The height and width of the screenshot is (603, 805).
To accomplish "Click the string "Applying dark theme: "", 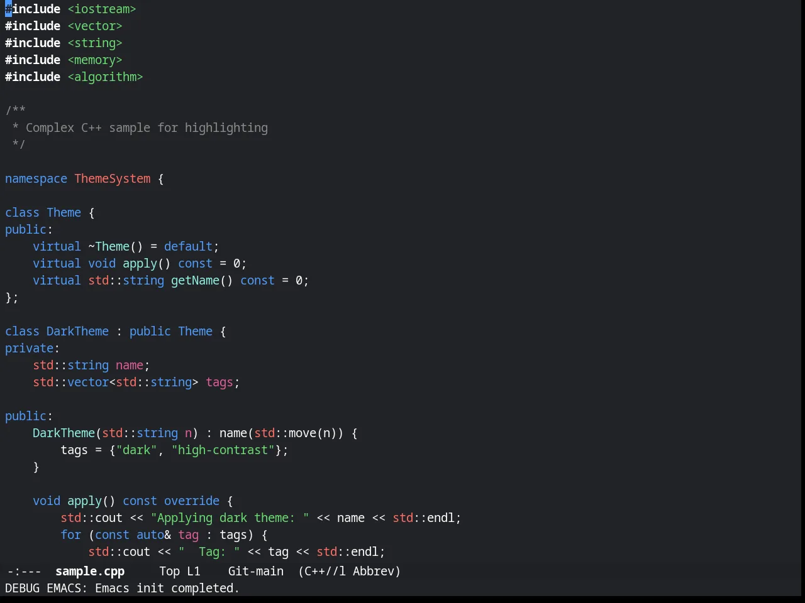I will tap(230, 518).
